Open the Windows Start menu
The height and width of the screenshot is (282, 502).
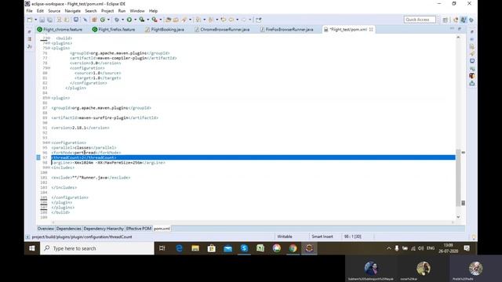[32, 248]
